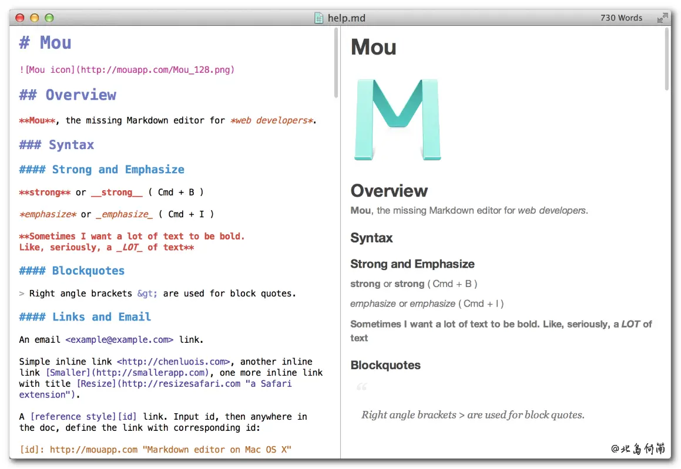The image size is (681, 469).
Task: Click '### Syntax' heading in editor
Action: [56, 144]
